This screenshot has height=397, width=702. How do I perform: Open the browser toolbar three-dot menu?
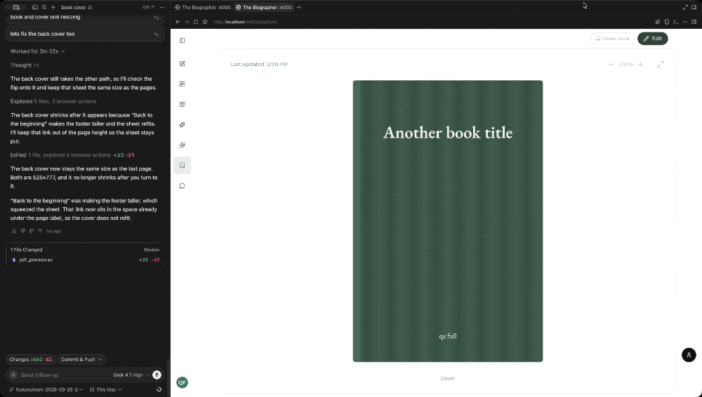point(685,22)
